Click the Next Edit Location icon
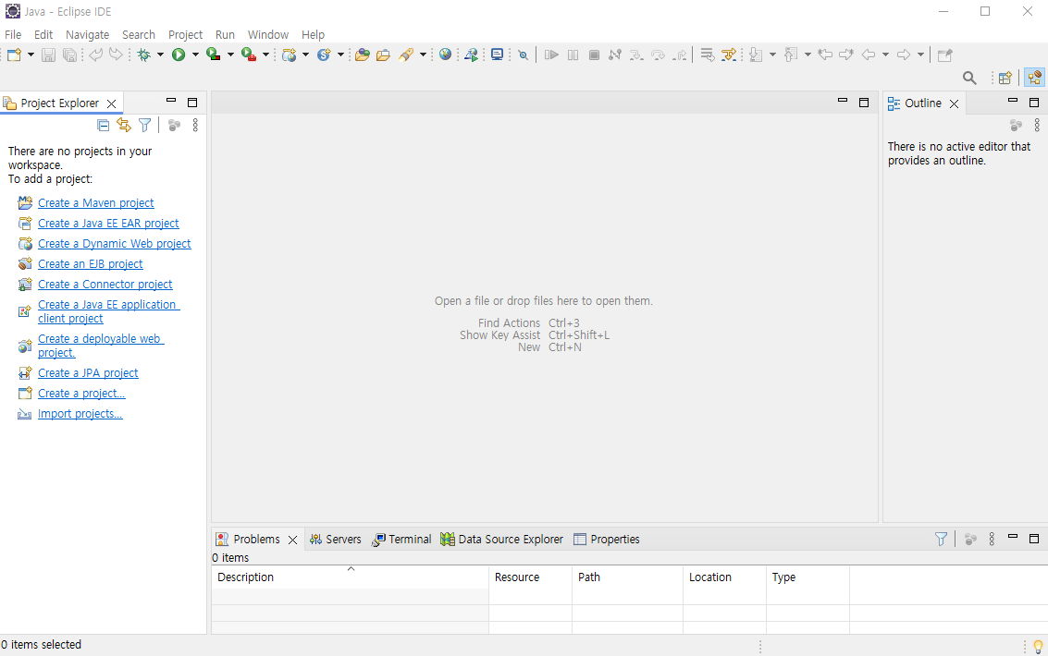 846,55
